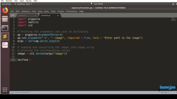Launch Terminal from the dock
This screenshot has width=177, height=99.
(x=5, y=28)
